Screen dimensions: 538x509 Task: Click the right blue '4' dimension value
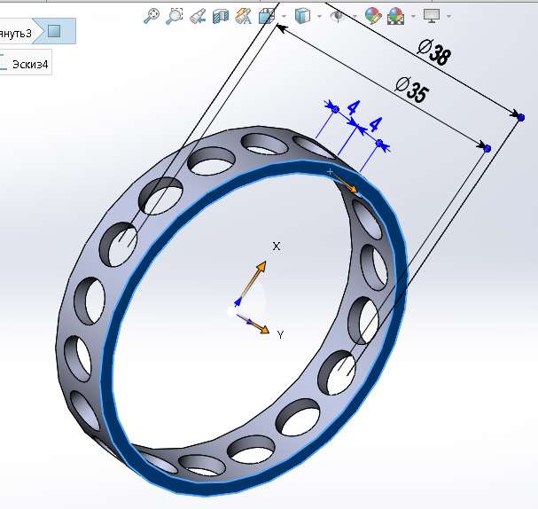pos(376,124)
